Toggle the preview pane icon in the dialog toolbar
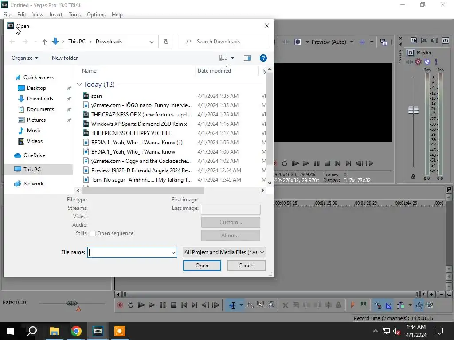 [x=247, y=58]
